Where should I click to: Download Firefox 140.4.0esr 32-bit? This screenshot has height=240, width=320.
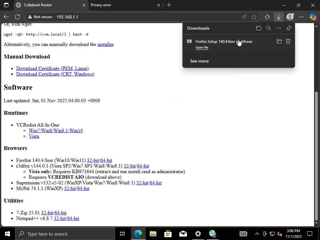pos(93,160)
